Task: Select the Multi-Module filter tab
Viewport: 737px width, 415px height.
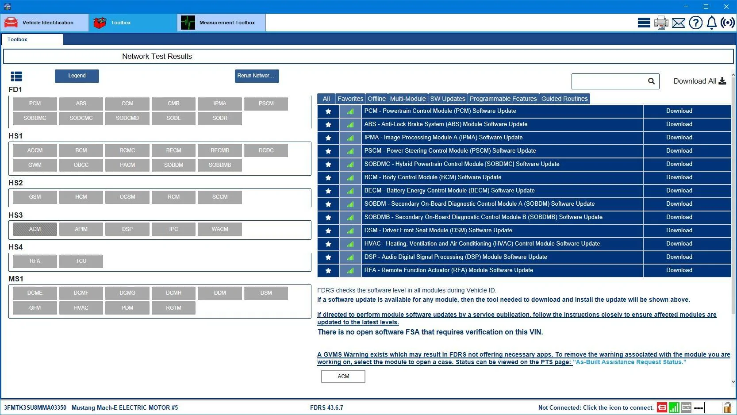Action: point(408,99)
